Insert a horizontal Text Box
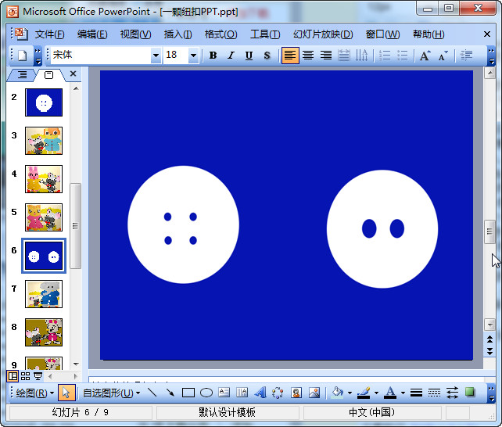The image size is (502, 427). click(x=224, y=393)
